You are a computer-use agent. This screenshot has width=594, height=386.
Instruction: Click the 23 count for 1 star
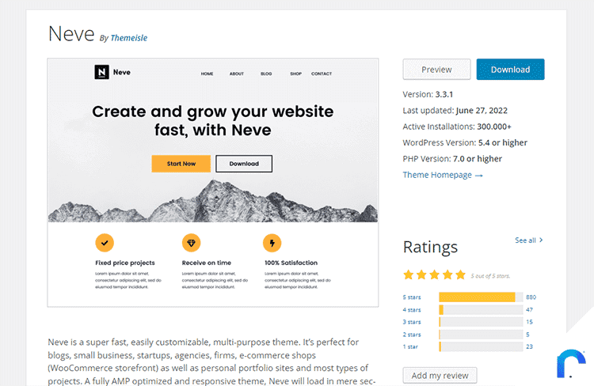point(529,346)
